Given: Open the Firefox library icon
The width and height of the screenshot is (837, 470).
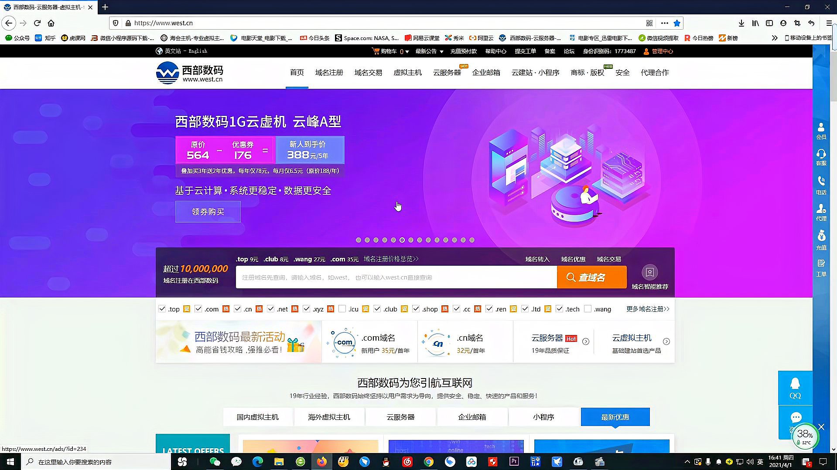Looking at the screenshot, I should [x=755, y=23].
